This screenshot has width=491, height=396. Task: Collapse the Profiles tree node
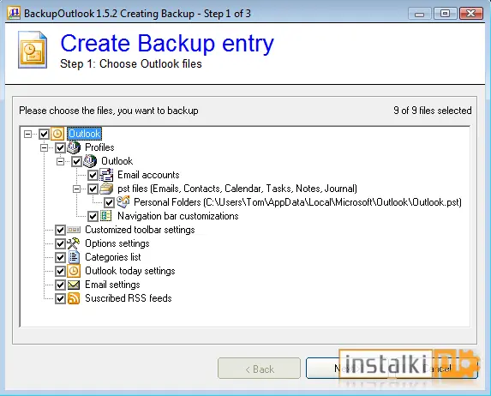click(x=45, y=147)
